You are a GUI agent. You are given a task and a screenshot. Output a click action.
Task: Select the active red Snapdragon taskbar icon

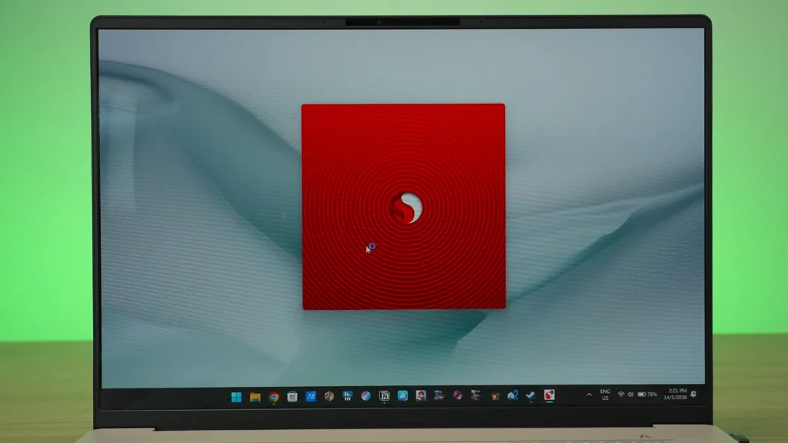(549, 395)
